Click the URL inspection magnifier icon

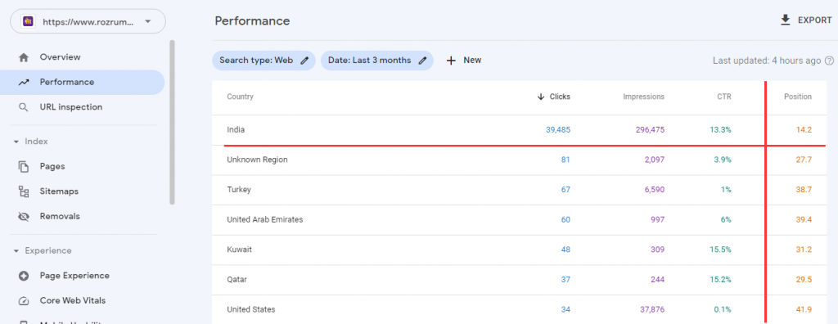(23, 107)
